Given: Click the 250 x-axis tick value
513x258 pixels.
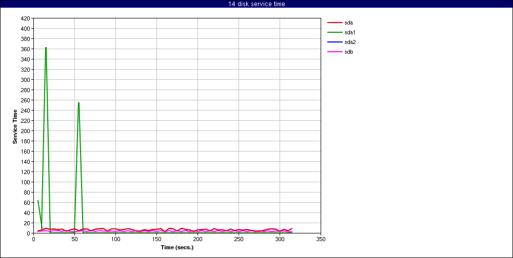Looking at the screenshot, I should pyautogui.click(x=239, y=239).
